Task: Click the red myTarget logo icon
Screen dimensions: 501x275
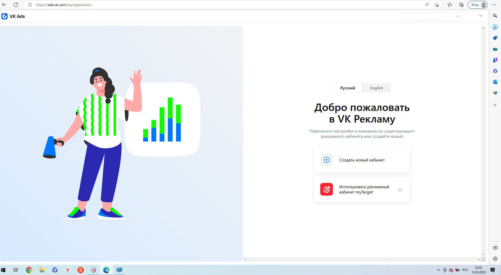Action: click(326, 189)
